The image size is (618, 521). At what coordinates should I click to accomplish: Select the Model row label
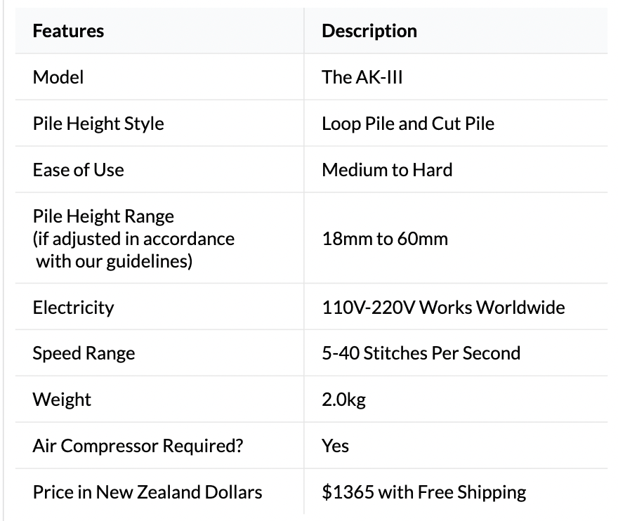point(58,77)
